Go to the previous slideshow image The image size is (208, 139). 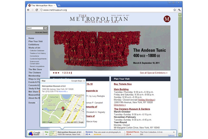(53, 73)
